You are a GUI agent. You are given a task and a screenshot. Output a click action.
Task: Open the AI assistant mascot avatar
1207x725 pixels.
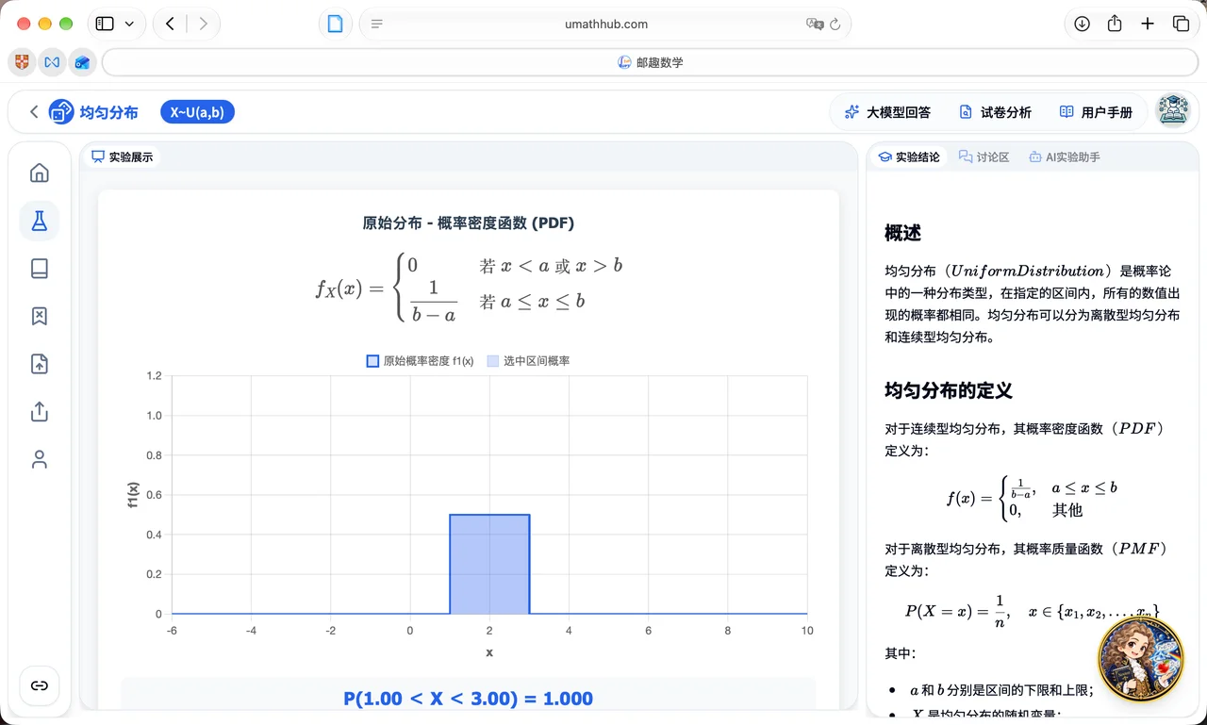pyautogui.click(x=1141, y=658)
